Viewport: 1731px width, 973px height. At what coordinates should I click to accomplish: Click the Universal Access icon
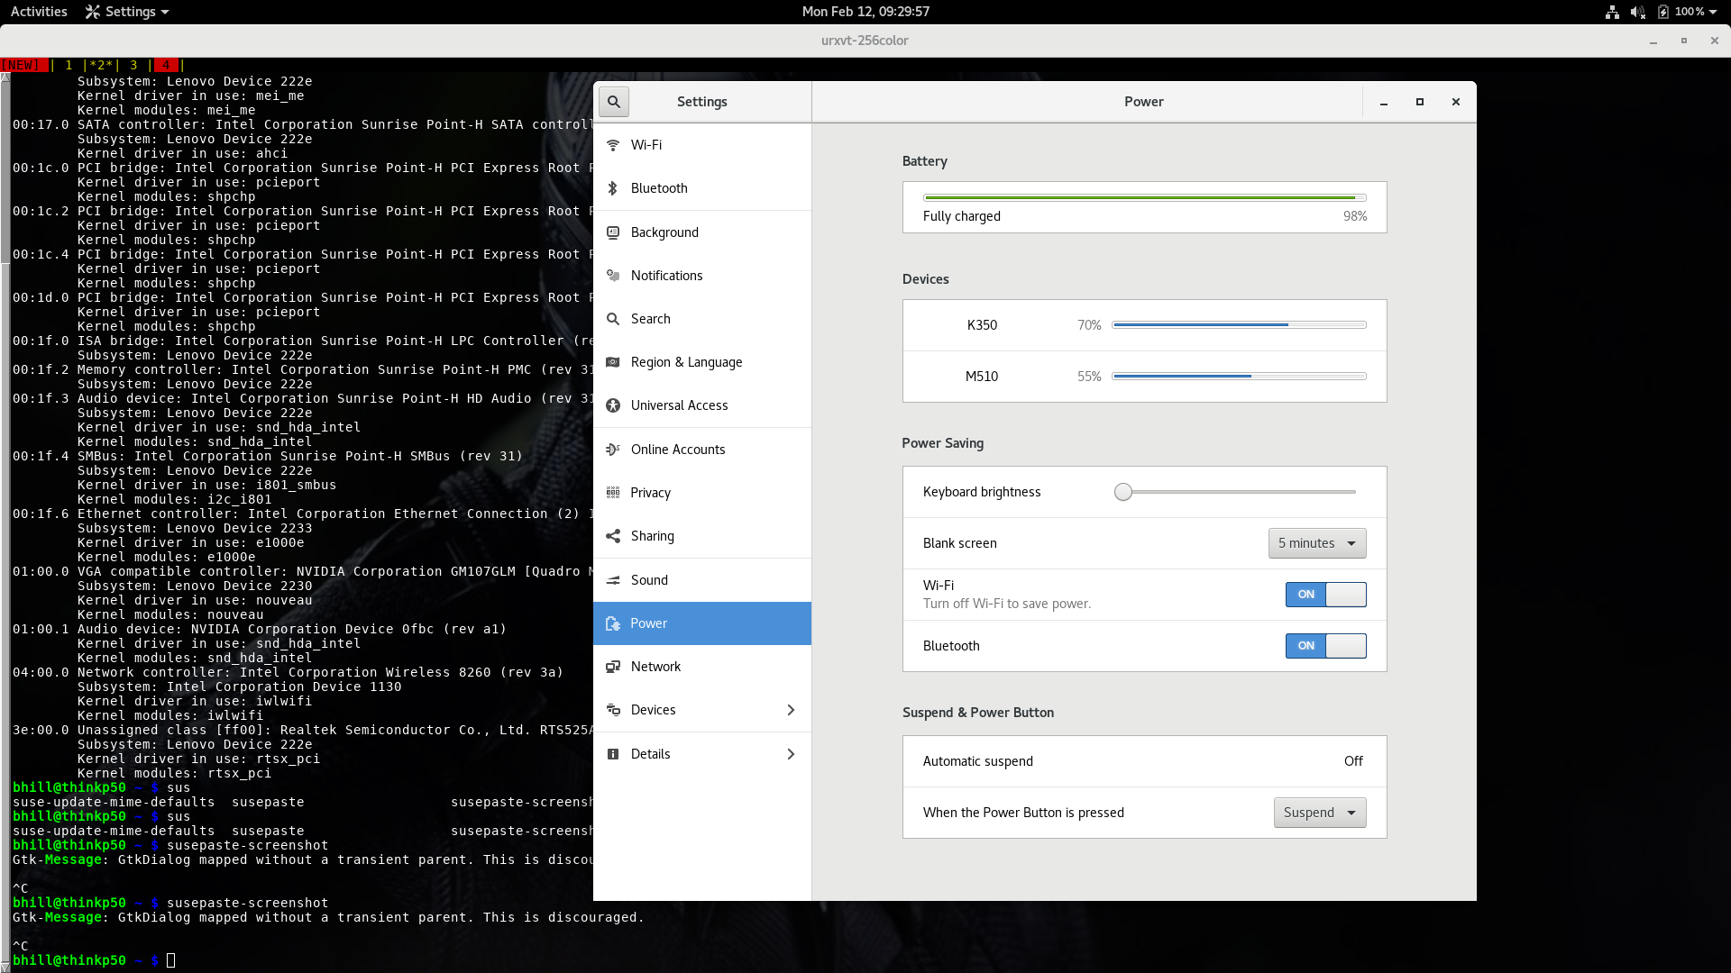[613, 405]
